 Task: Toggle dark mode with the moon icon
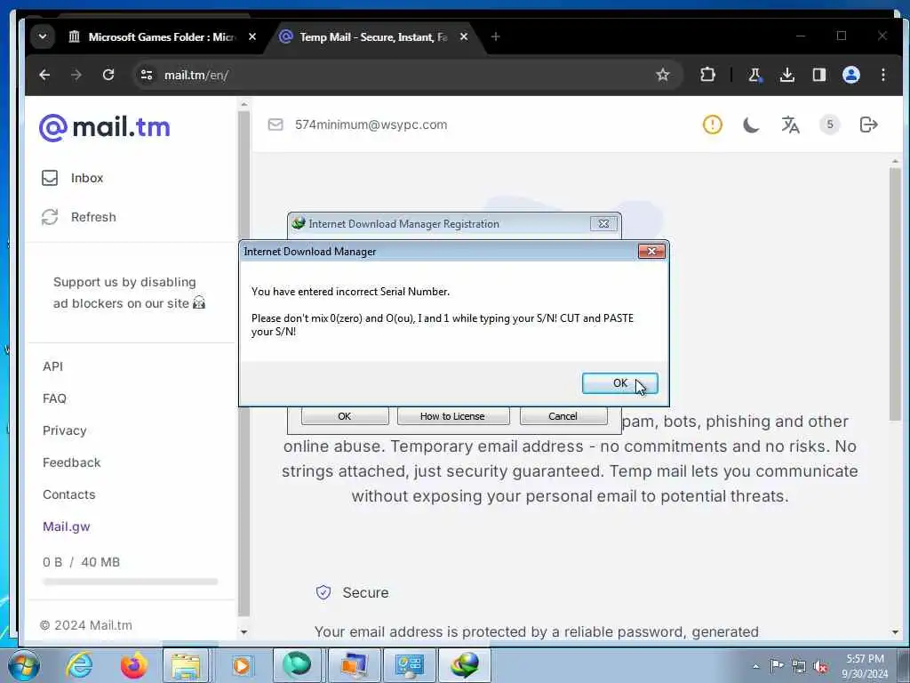(751, 125)
